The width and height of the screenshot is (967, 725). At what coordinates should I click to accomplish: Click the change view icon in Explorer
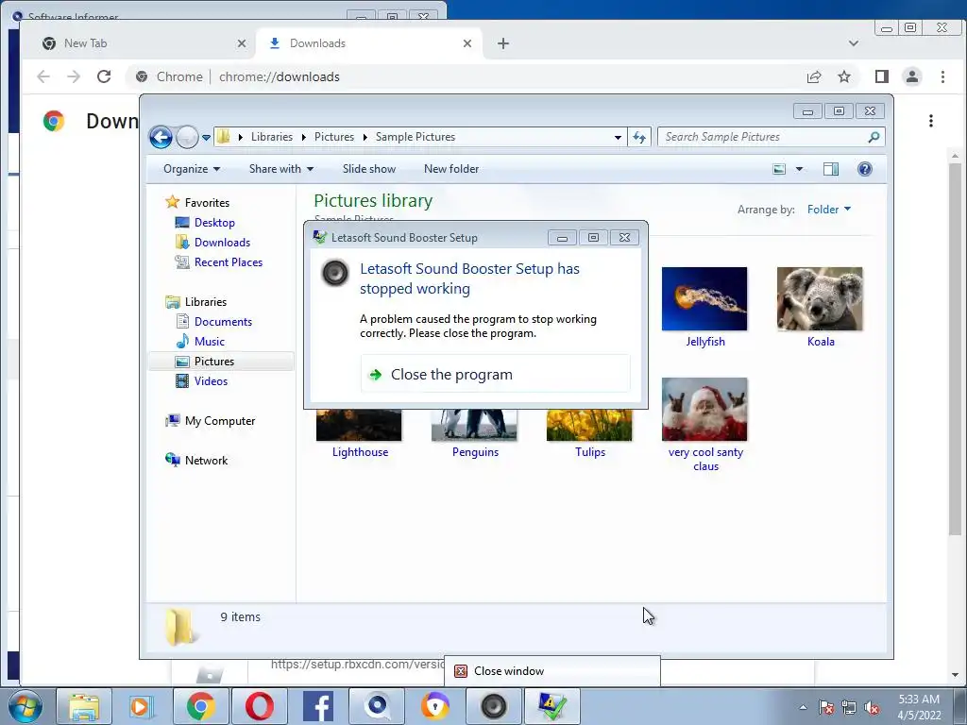[779, 169]
